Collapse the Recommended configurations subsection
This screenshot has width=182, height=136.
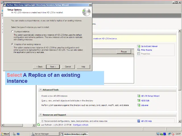(x=42, y=121)
